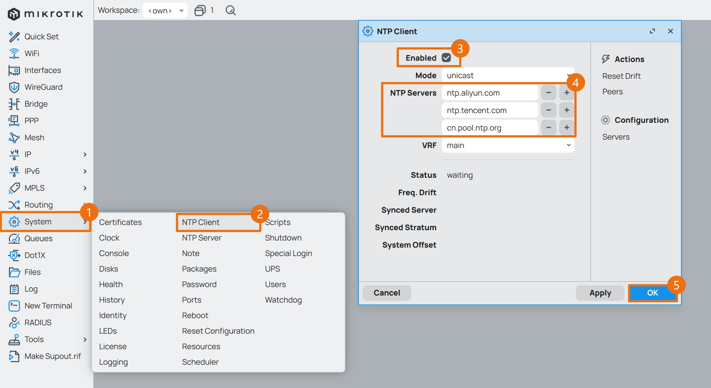Click the Dot1X icon in sidebar
Viewport: 711px width, 388px height.
(x=14, y=255)
